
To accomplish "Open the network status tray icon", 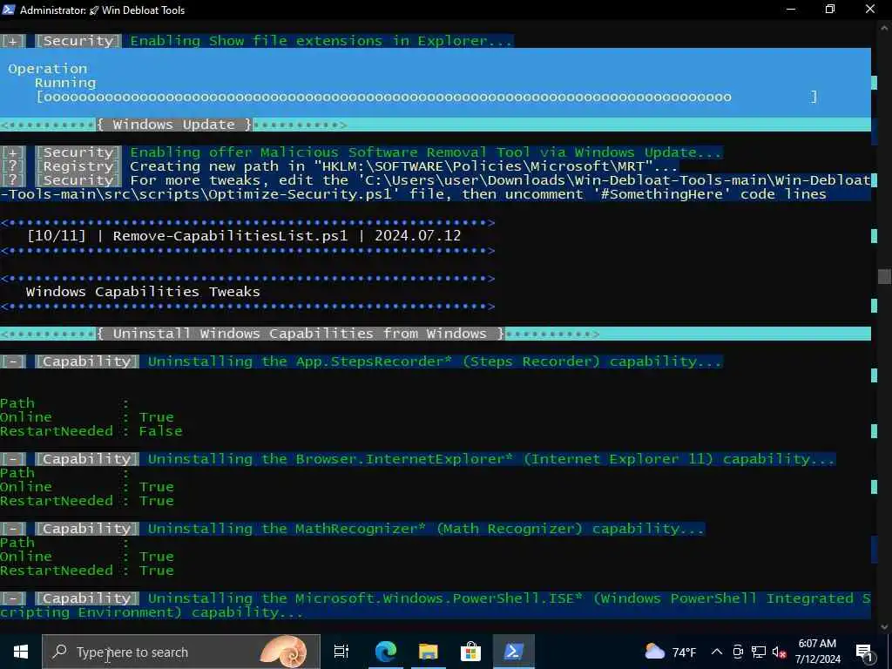I will click(x=759, y=652).
